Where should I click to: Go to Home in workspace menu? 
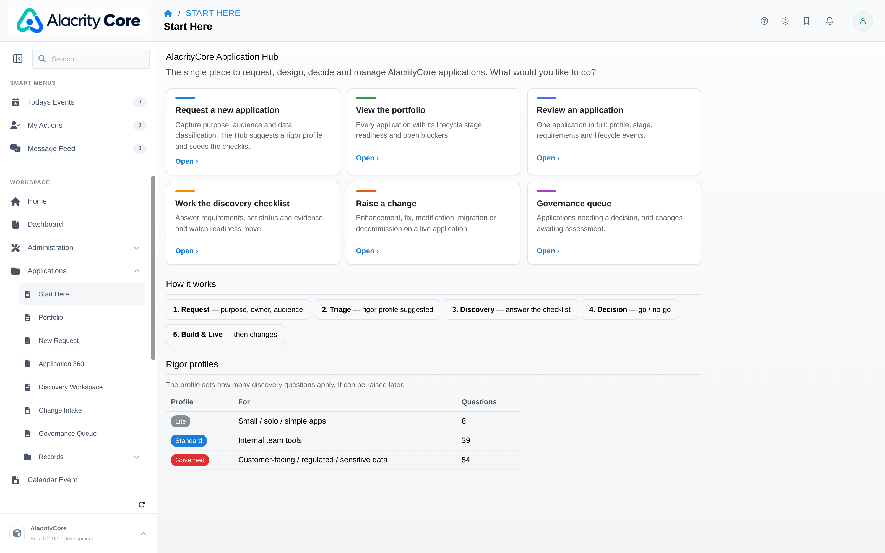coord(78,201)
